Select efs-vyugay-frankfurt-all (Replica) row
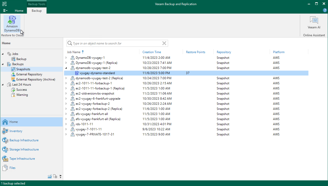The image size is (328, 186). click(186, 119)
